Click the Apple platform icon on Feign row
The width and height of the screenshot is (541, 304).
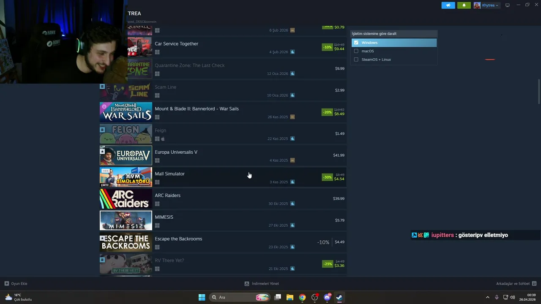[x=163, y=138]
